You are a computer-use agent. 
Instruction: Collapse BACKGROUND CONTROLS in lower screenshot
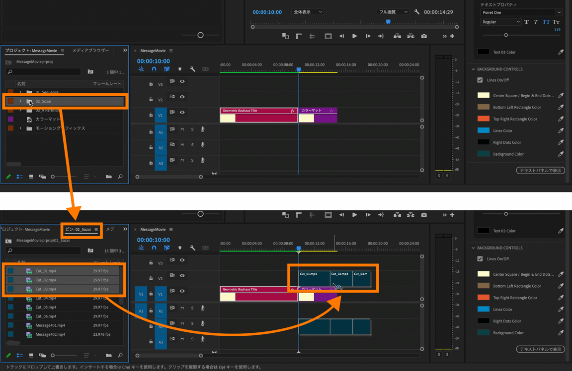click(473, 248)
